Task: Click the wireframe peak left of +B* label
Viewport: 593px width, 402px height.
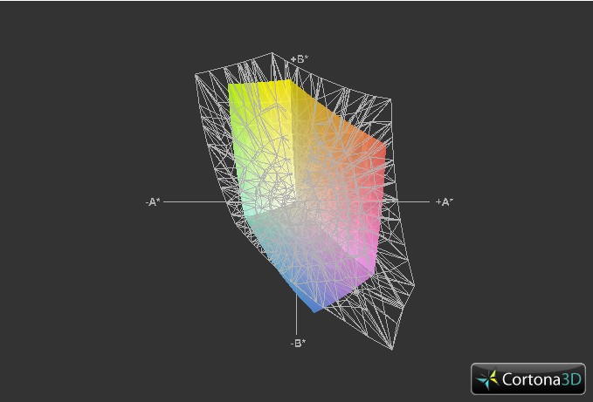Action: [272, 53]
